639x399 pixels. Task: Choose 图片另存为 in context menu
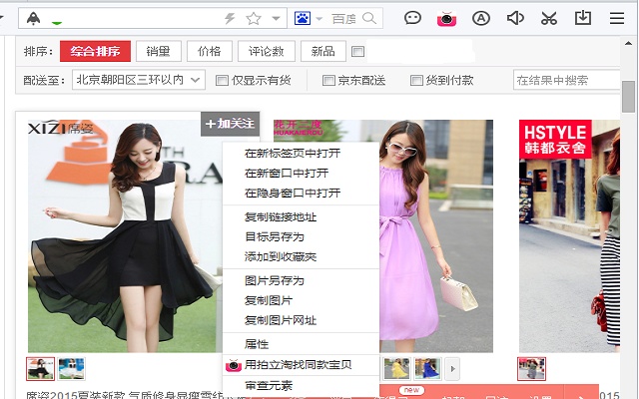point(301,281)
